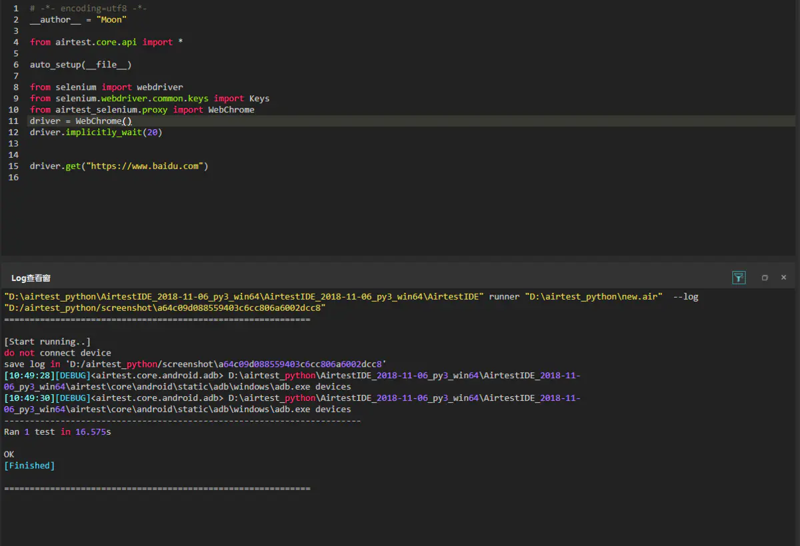Screen dimensions: 800x546
Task: Click gutter line number 16
Action: pos(13,178)
